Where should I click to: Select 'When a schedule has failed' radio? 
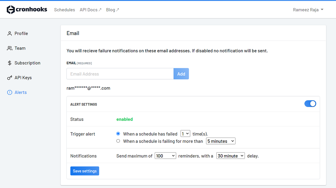tap(118, 134)
